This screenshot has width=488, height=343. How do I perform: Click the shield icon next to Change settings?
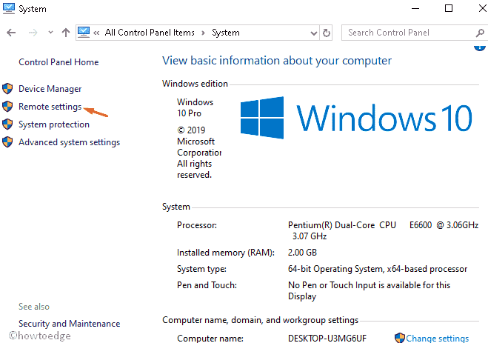click(400, 338)
